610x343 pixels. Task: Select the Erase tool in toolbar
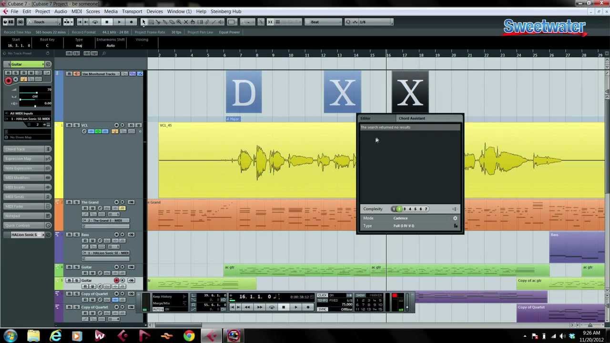[x=172, y=22]
